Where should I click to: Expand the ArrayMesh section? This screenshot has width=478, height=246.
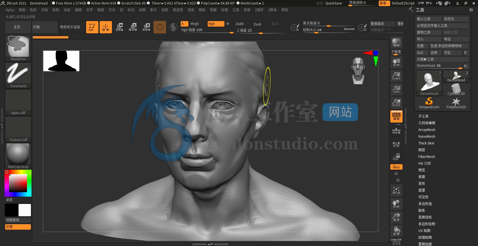point(427,130)
